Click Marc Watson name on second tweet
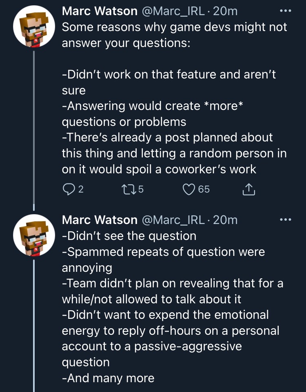Viewport: 306px width, 392px height. (x=100, y=220)
